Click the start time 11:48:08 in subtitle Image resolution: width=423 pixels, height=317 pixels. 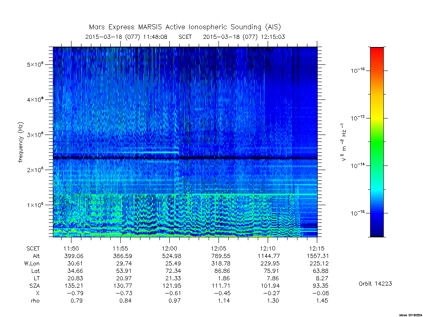pyautogui.click(x=155, y=37)
